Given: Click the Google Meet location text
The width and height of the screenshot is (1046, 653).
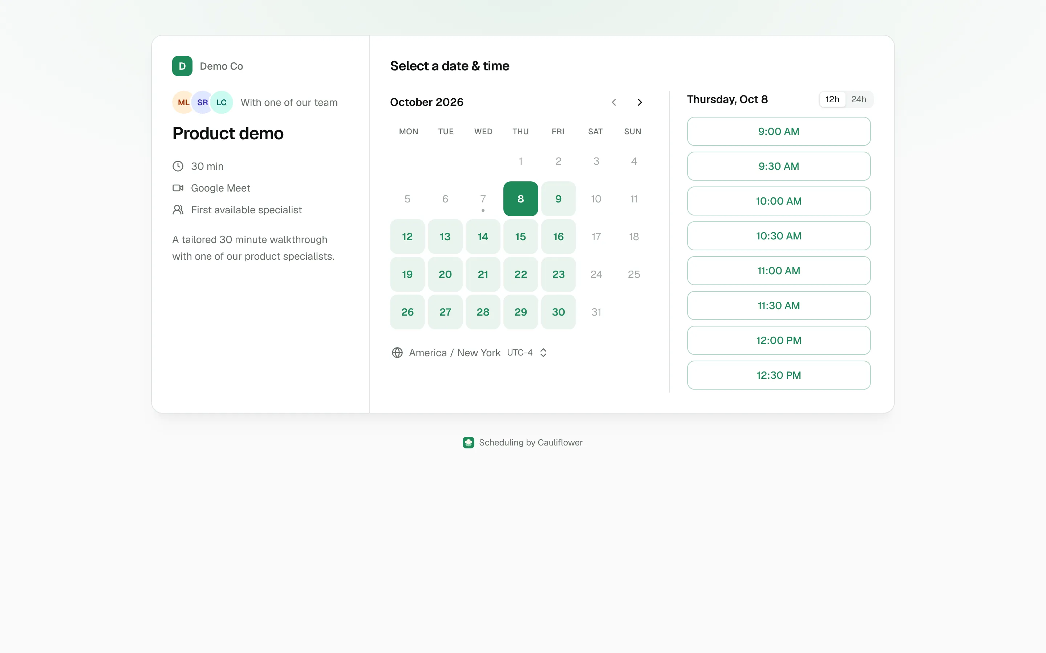Looking at the screenshot, I should pos(220,188).
